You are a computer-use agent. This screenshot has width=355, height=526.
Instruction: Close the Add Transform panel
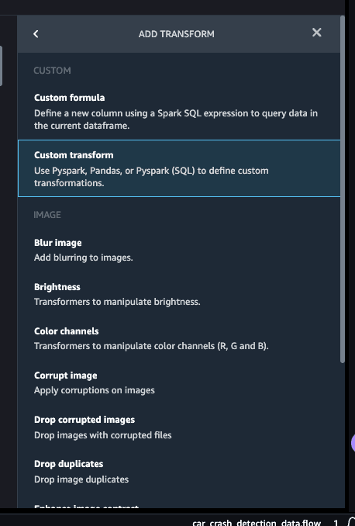317,33
